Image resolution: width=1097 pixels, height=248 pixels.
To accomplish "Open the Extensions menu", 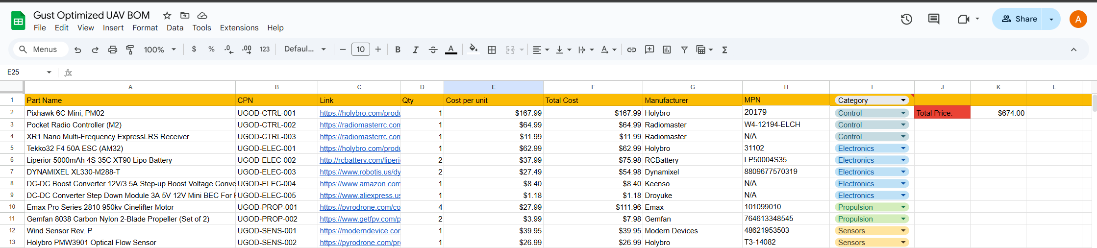I will [x=239, y=28].
